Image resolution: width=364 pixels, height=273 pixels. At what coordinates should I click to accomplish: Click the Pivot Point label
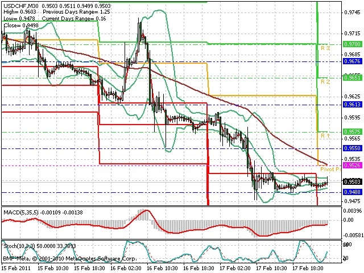[331, 169]
